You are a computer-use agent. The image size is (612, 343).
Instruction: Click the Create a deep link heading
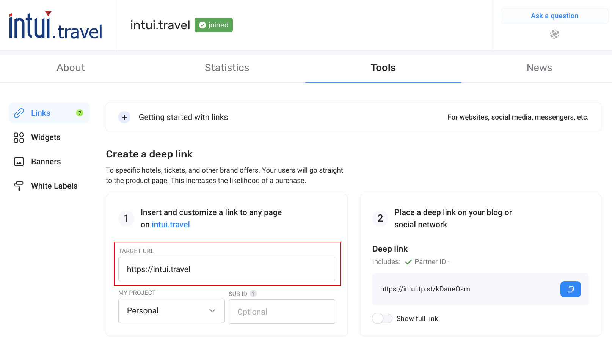coord(149,154)
